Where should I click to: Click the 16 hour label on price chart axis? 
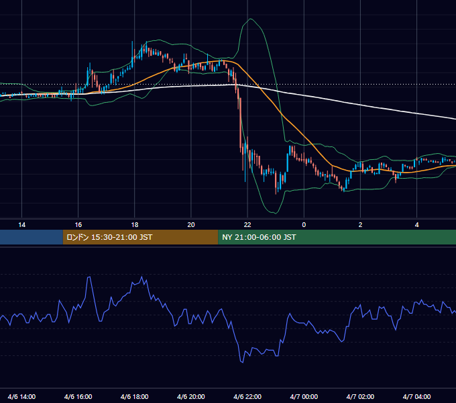tap(78, 225)
